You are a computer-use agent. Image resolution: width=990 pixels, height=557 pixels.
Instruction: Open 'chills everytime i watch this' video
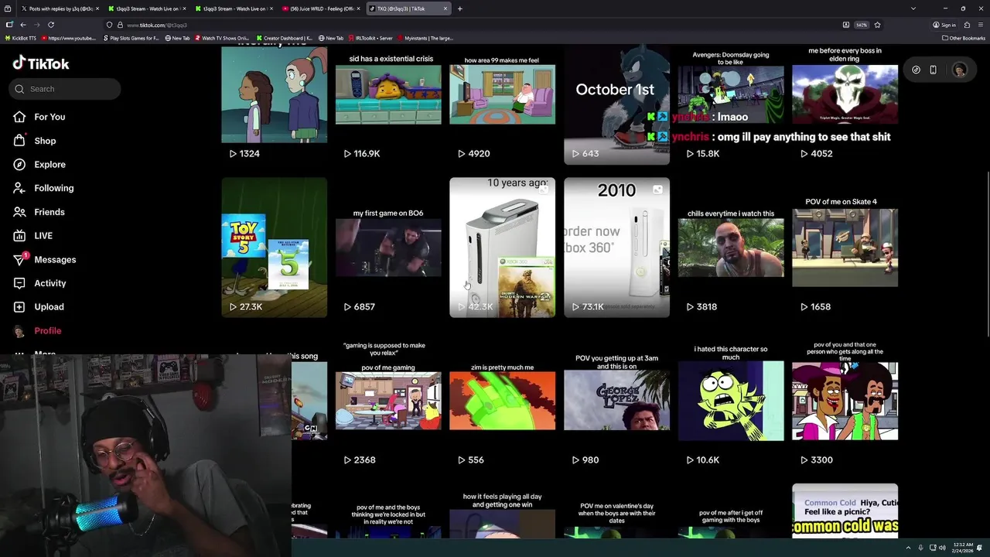[731, 248]
